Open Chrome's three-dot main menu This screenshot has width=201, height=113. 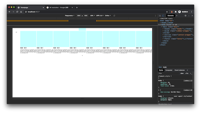tap(191, 12)
